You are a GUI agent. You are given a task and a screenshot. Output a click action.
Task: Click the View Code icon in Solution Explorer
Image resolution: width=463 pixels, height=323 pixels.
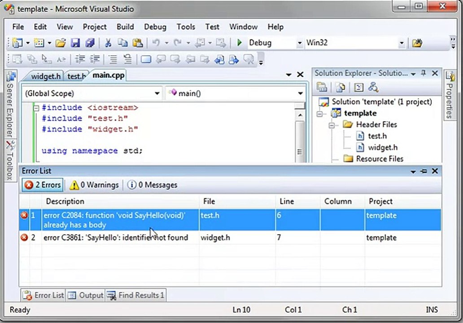pos(358,87)
